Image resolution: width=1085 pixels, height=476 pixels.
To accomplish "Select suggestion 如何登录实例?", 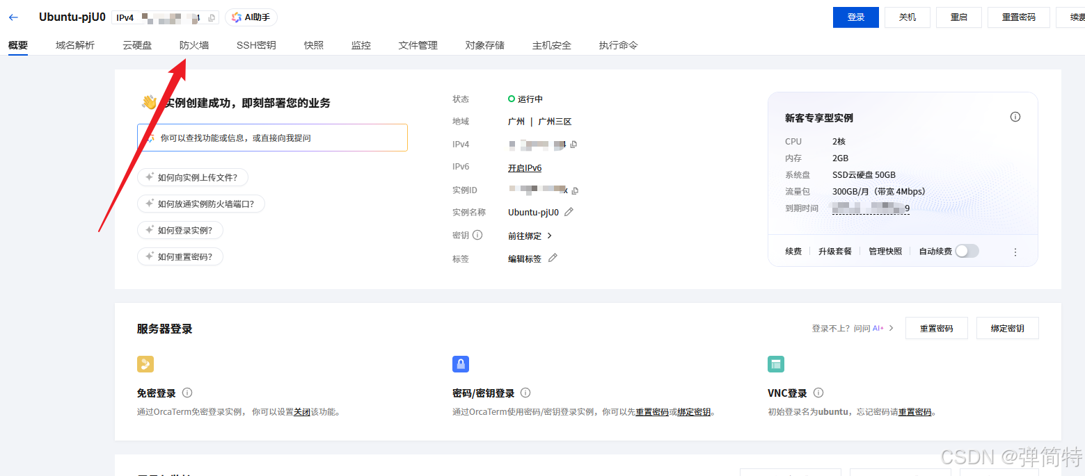I will click(x=180, y=230).
